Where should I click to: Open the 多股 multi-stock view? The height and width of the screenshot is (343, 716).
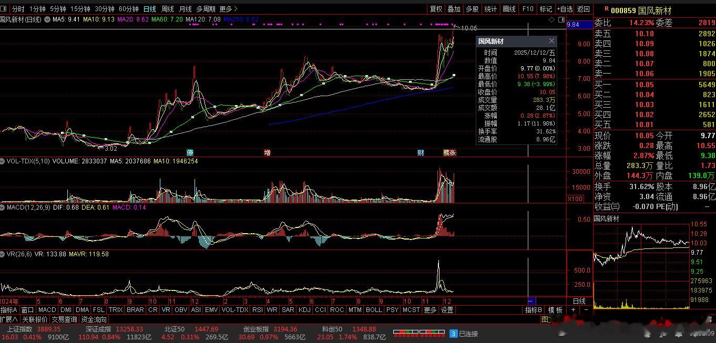point(472,9)
